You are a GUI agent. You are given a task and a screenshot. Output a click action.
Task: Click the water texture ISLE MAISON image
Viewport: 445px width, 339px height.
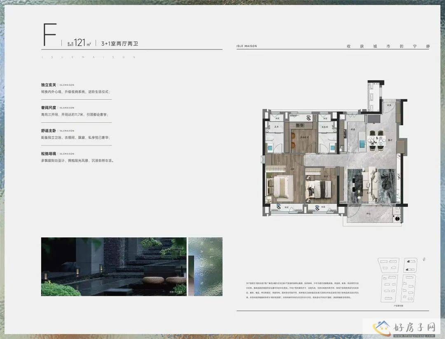point(205,267)
